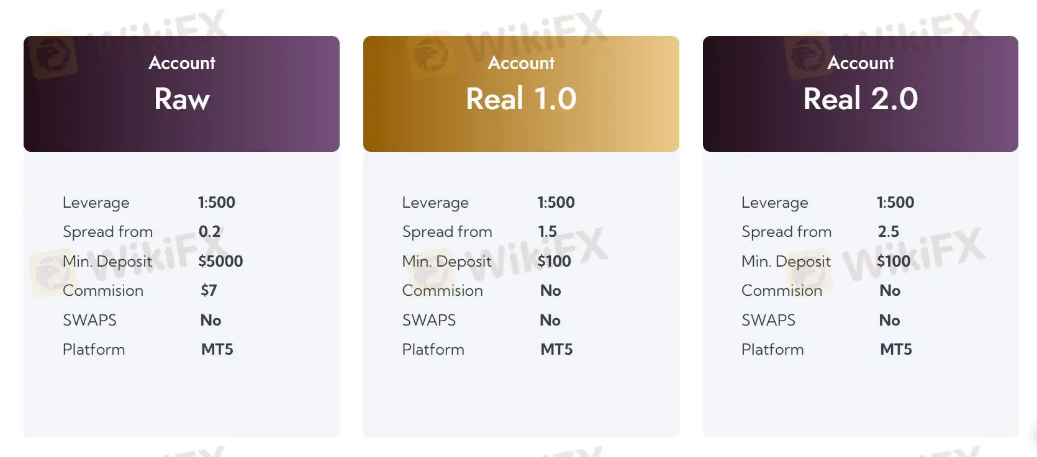Click $100 min deposit in Real 1.0
The image size is (1037, 457).
[554, 261]
